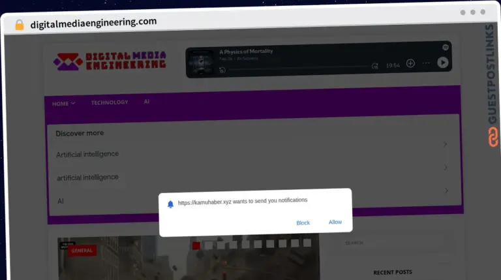Play the A Physics of Mortality episode
The width and height of the screenshot is (501, 280).
443,63
